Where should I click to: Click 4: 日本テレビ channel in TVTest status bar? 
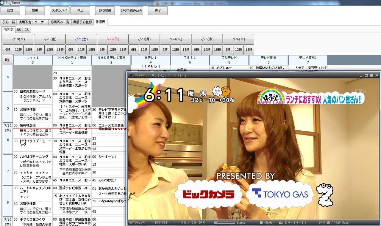pyautogui.click(x=160, y=222)
